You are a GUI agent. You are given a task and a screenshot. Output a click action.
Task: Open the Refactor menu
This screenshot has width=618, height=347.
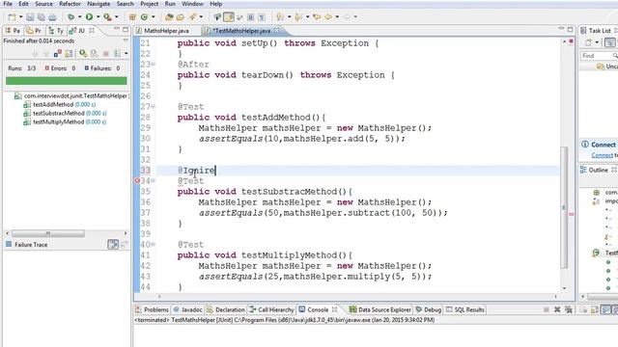[70, 4]
